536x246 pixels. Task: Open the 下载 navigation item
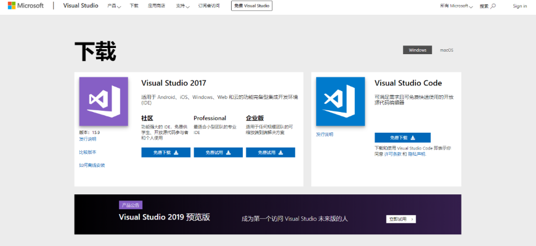[x=134, y=6]
